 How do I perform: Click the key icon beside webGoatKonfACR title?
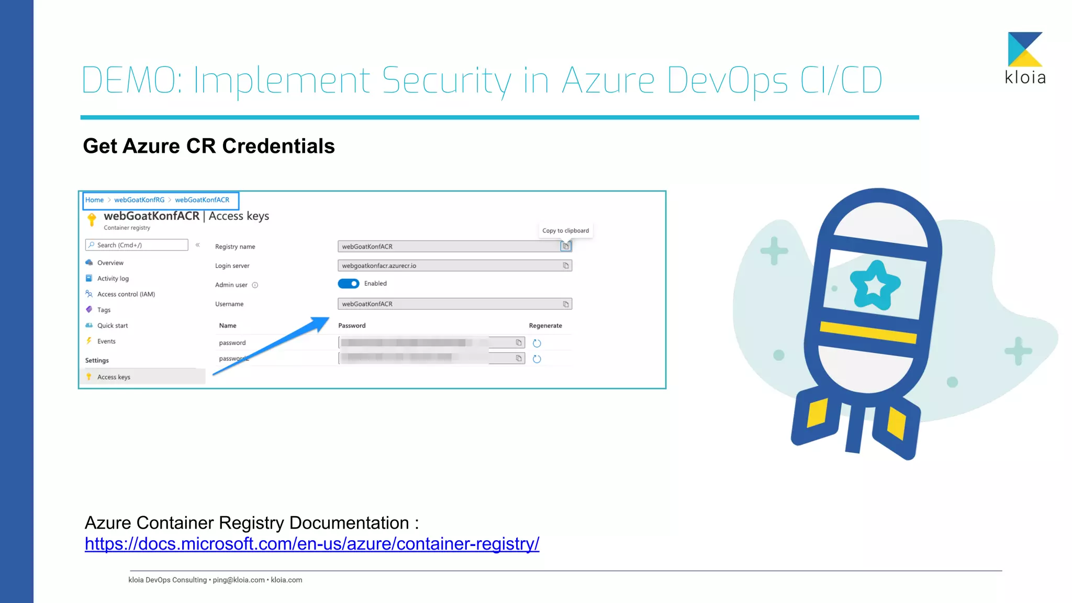point(92,219)
